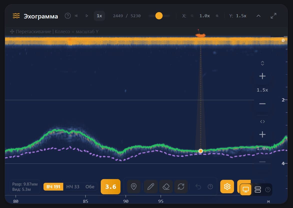The height and width of the screenshot is (208, 293).
Task: Select the map marker pin tool
Action: (133, 187)
